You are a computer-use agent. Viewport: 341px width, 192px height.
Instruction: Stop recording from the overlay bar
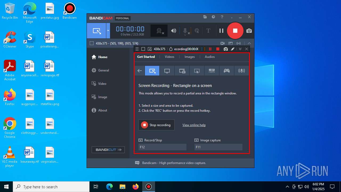point(218,49)
